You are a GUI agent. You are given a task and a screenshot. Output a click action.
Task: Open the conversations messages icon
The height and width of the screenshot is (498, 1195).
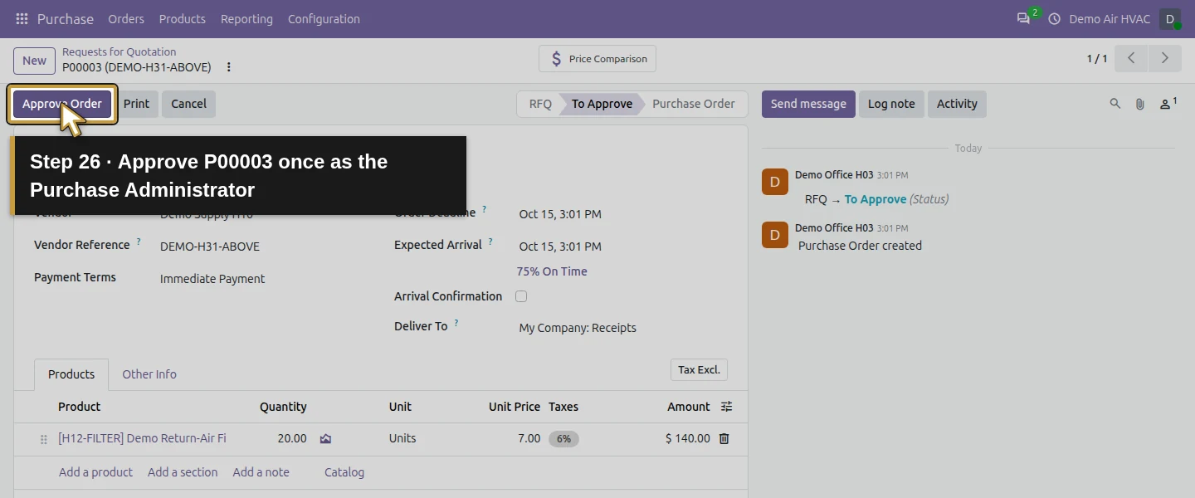tap(1023, 18)
